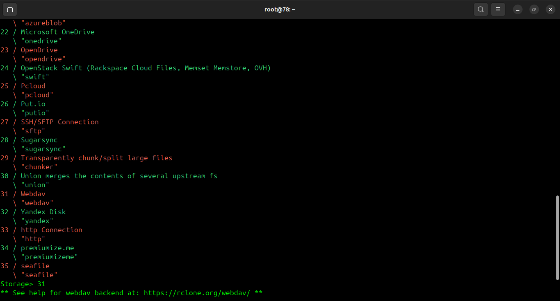Close the terminal window
The height and width of the screenshot is (301, 560).
[550, 9]
